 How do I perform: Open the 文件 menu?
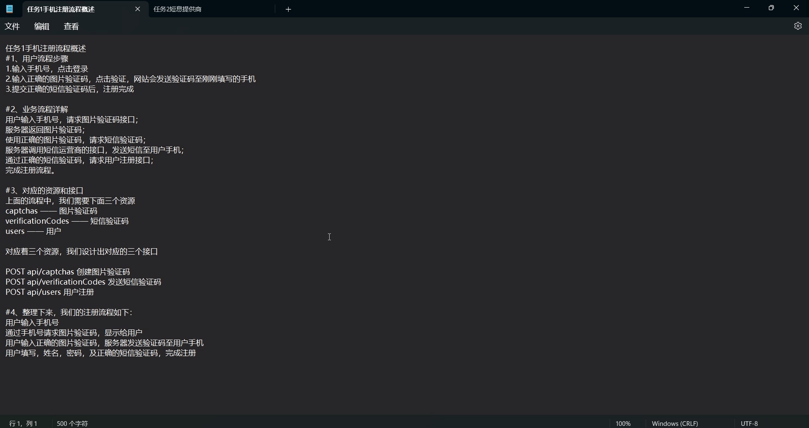click(x=12, y=26)
